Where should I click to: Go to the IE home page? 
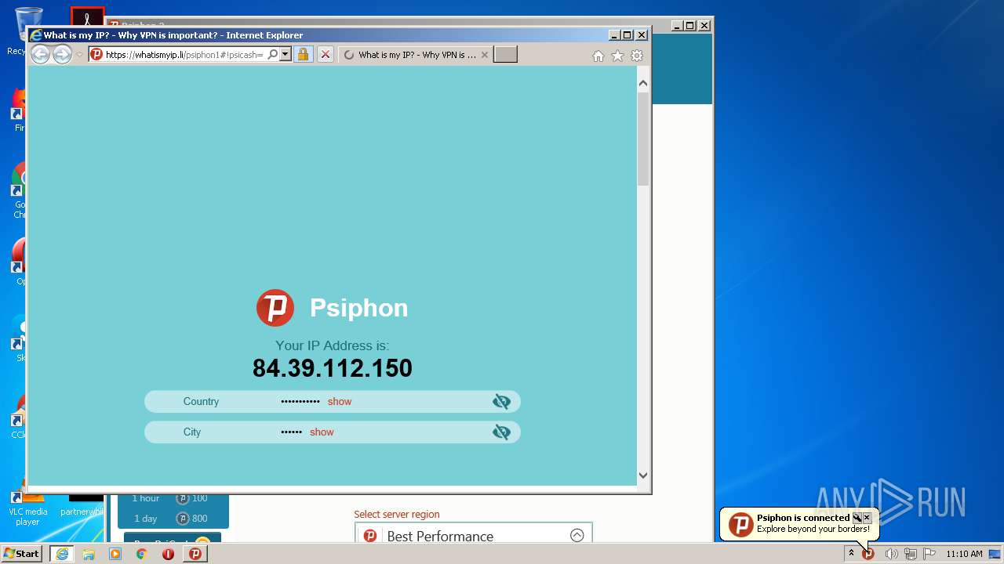point(598,56)
